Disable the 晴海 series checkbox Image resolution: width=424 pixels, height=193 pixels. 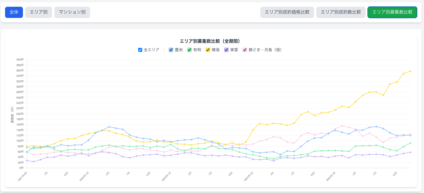(x=208, y=50)
